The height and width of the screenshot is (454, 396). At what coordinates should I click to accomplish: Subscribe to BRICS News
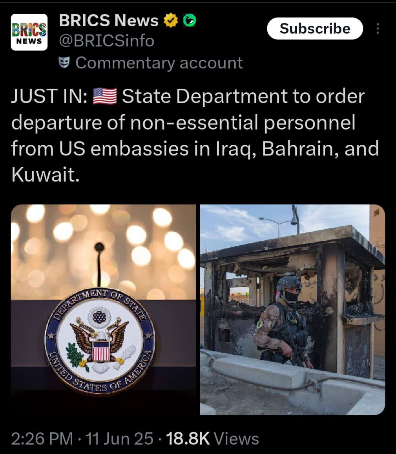pos(315,28)
